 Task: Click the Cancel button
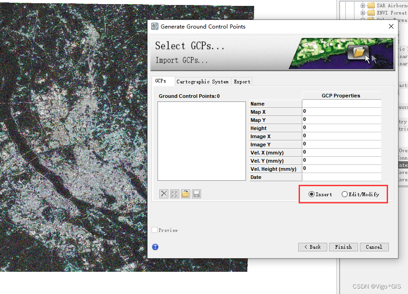click(x=374, y=247)
